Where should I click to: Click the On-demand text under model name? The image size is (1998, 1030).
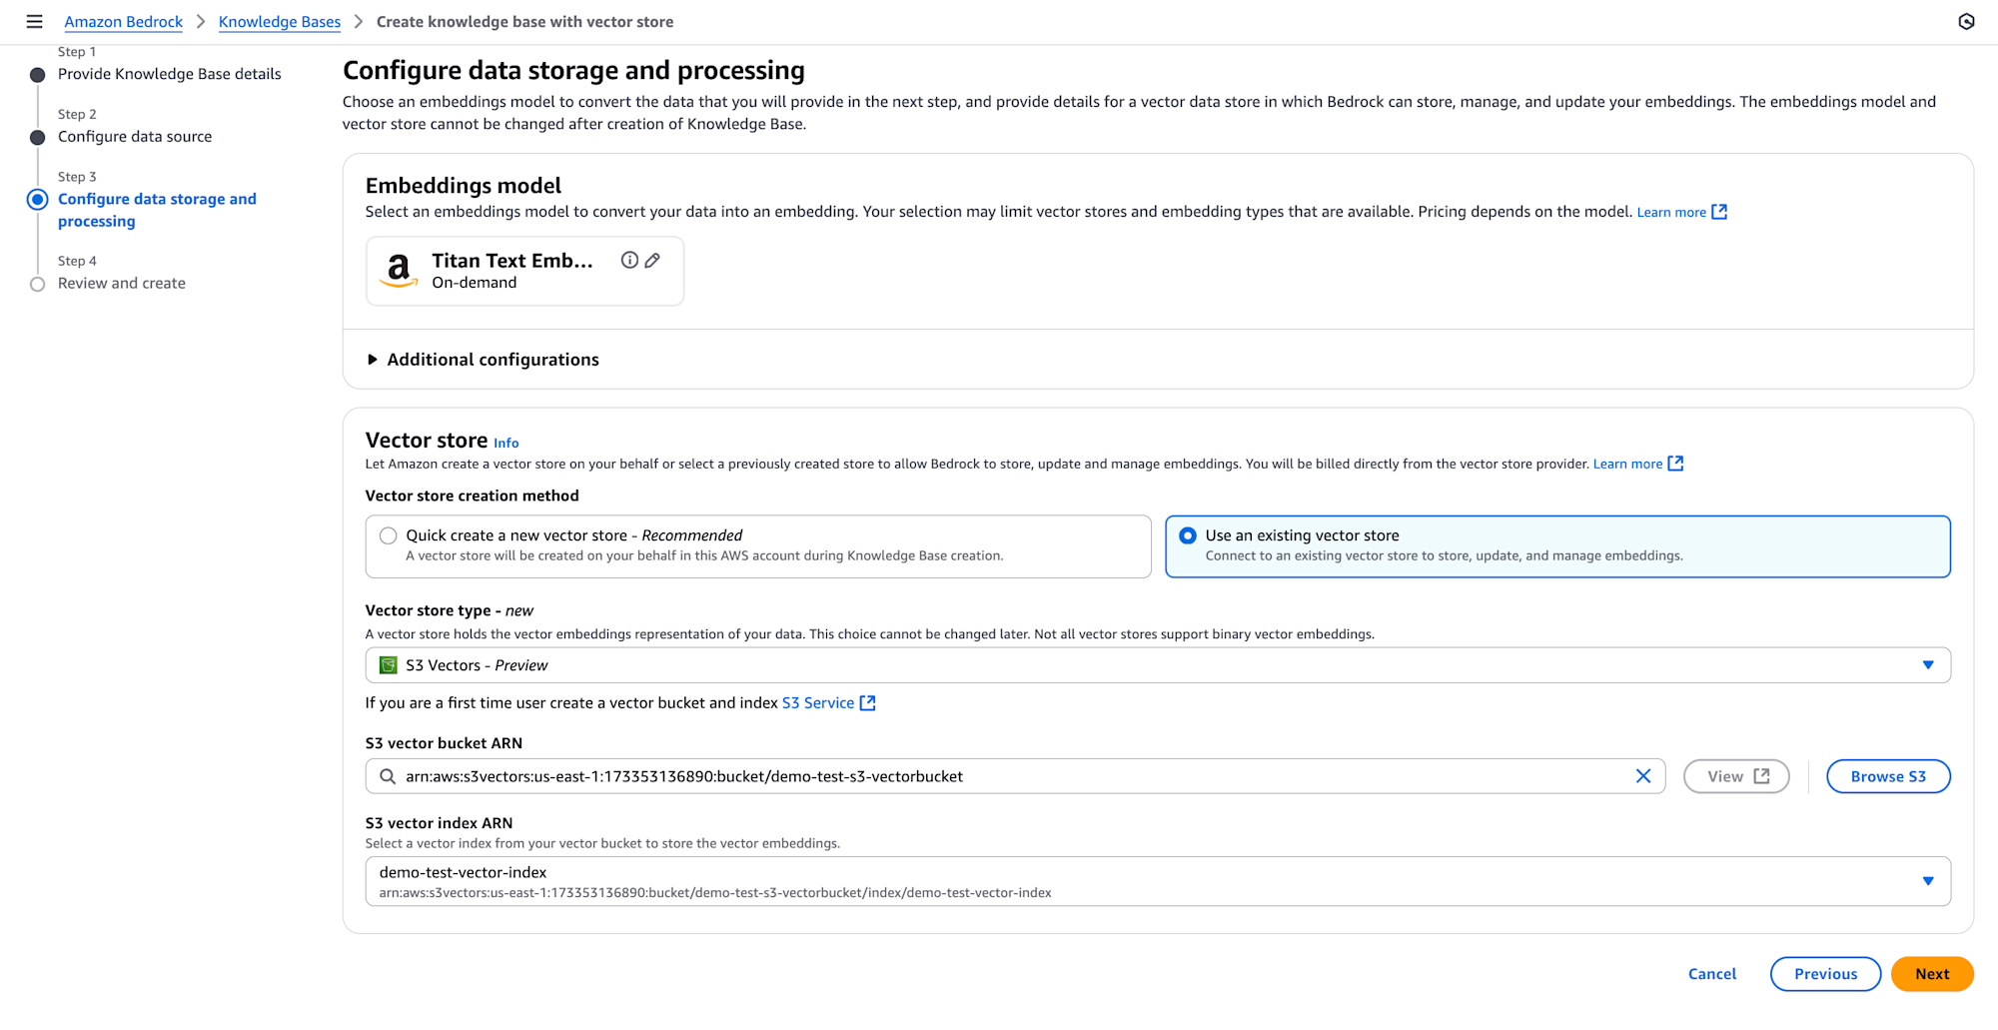coord(475,283)
